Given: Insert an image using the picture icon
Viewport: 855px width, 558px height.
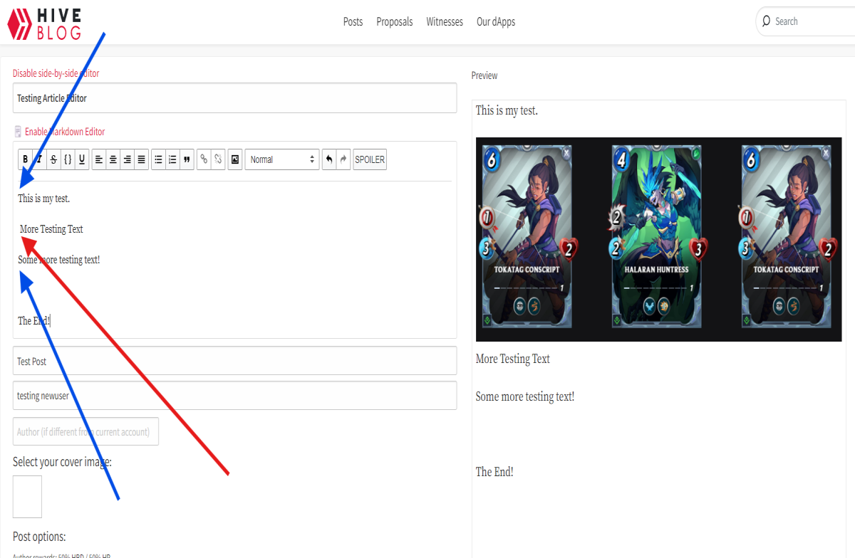Looking at the screenshot, I should 235,159.
